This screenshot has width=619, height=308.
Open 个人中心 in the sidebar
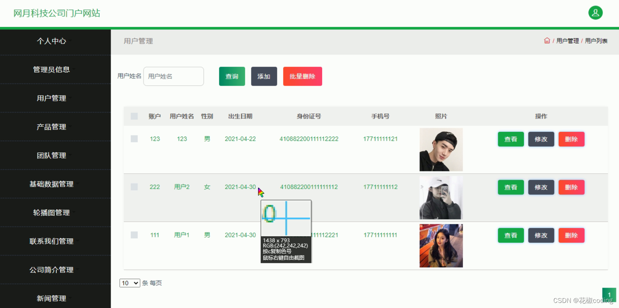[x=51, y=41]
